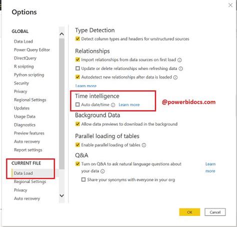Image resolution: width=237 pixels, height=227 pixels.
Task: Click the Relationships heading
Action: click(x=92, y=51)
